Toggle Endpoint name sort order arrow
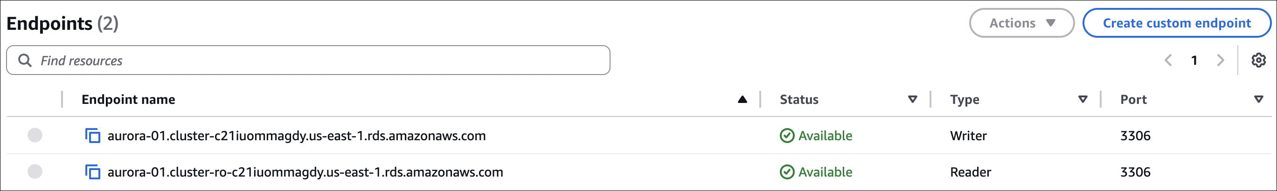The width and height of the screenshot is (1277, 191). pos(742,99)
